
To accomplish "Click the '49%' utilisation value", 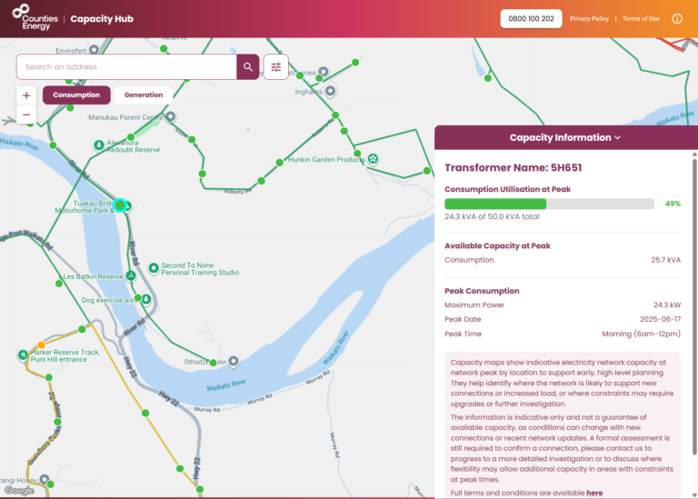I will click(673, 204).
